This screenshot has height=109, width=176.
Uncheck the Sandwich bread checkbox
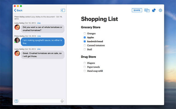pyautogui.click(x=85, y=41)
